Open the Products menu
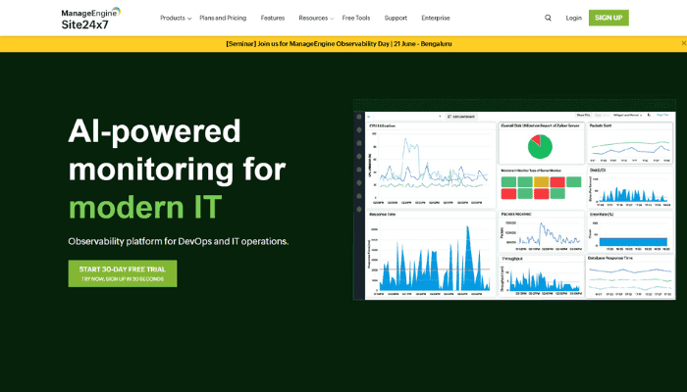687x392 pixels. click(173, 18)
